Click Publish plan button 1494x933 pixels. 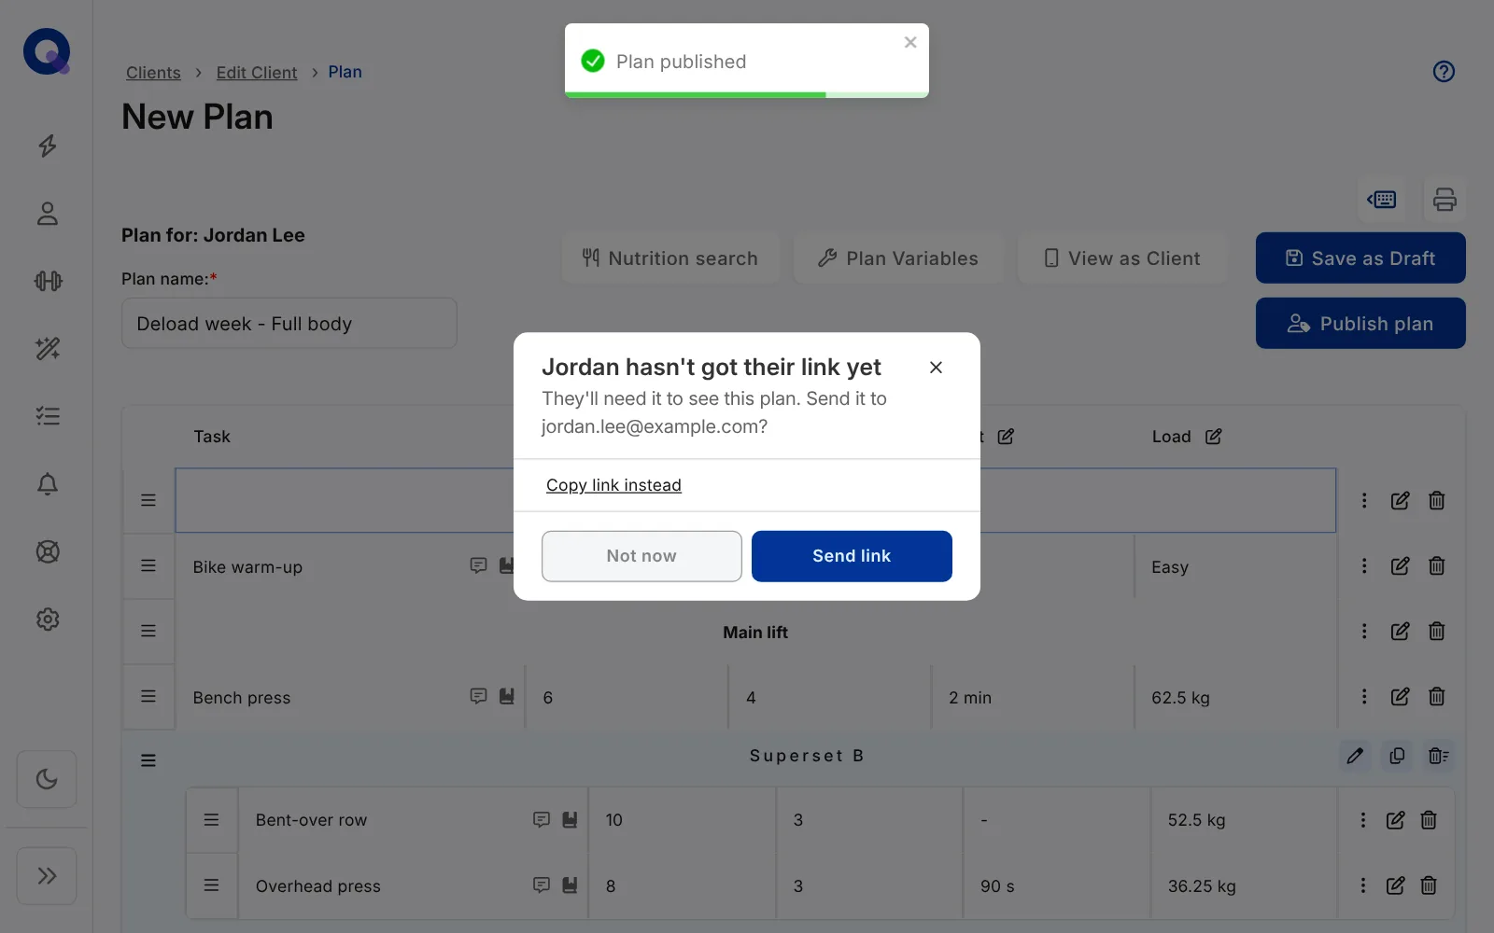1360,324
